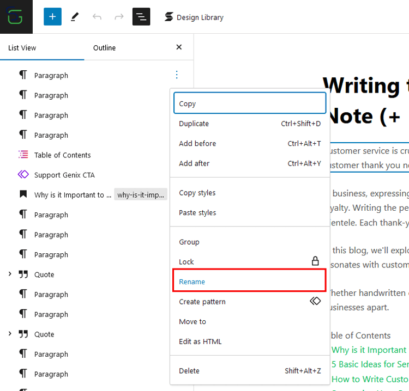Open options for the first Paragraph block
The height and width of the screenshot is (391, 409).
tap(177, 75)
